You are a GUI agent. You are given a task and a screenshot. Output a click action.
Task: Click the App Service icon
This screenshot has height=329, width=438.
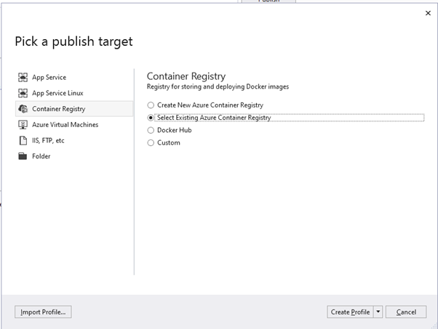[x=23, y=77]
